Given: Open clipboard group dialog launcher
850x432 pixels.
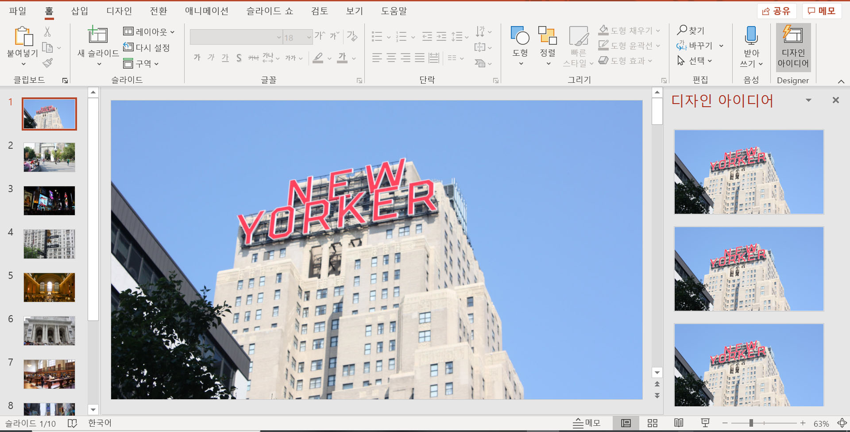Looking at the screenshot, I should [x=65, y=81].
